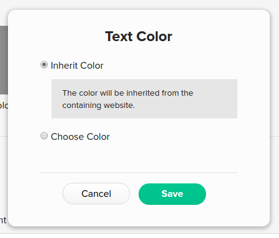
Task: Click the cut-off 'nt' text at bottom left
Action: tap(3, 220)
